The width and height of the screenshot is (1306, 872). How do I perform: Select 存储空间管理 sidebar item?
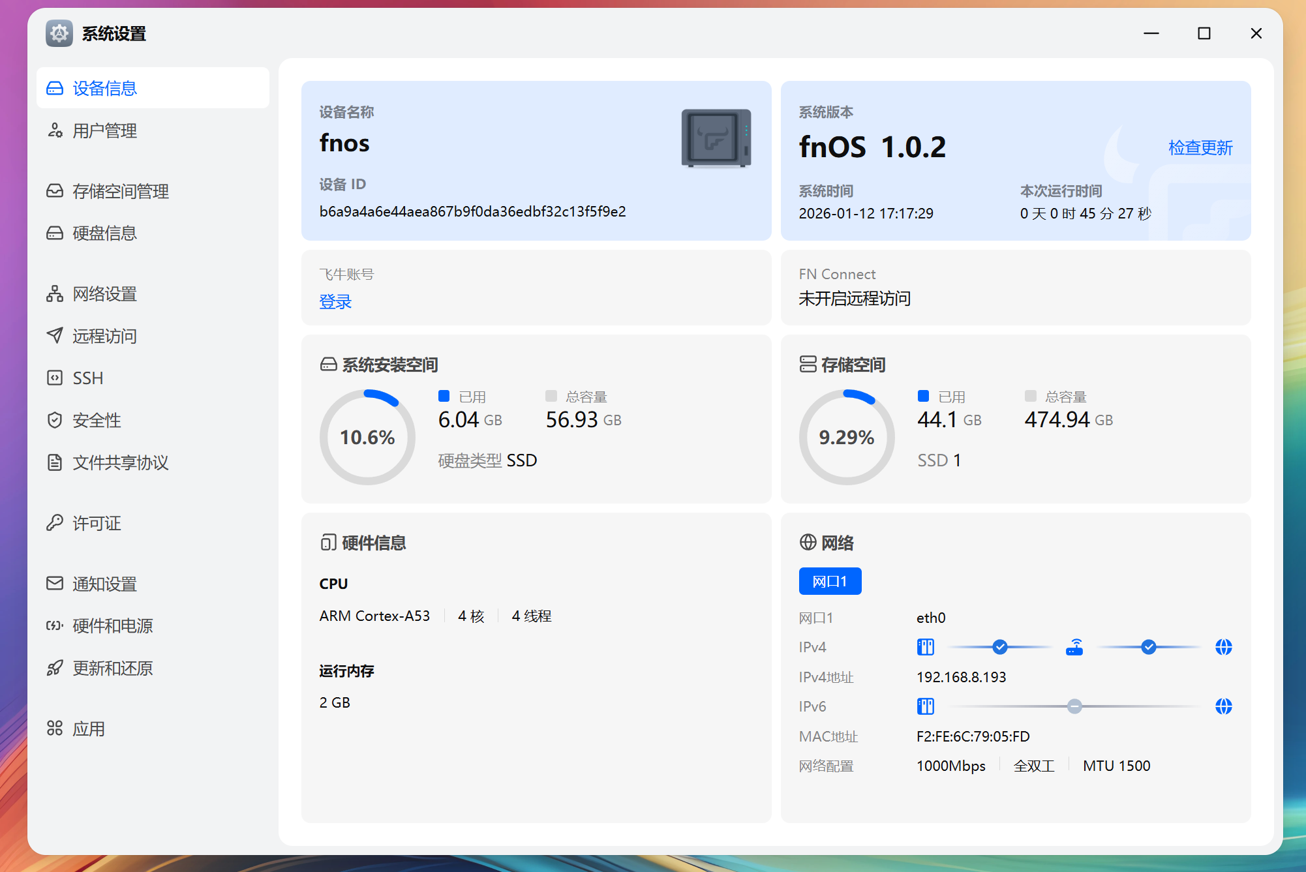[x=120, y=191]
